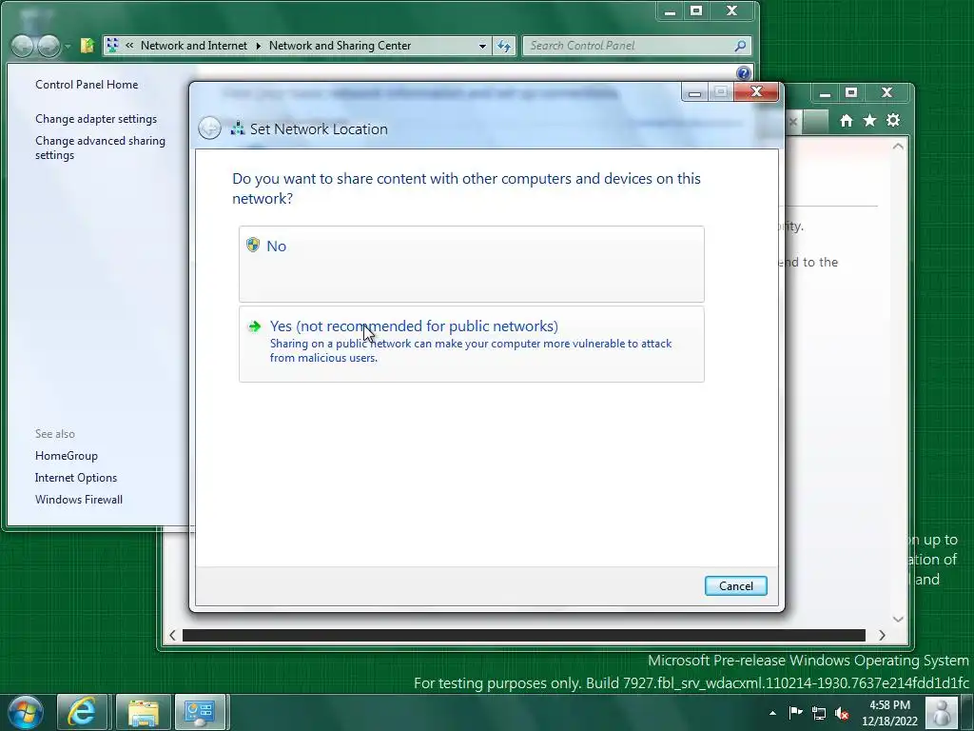Open the Windows Start menu
The image size is (974, 731).
point(26,712)
